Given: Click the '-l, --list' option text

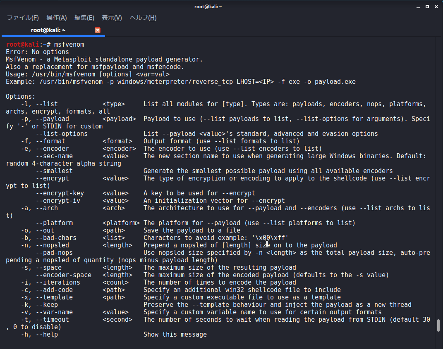Looking at the screenshot, I should [39, 104].
